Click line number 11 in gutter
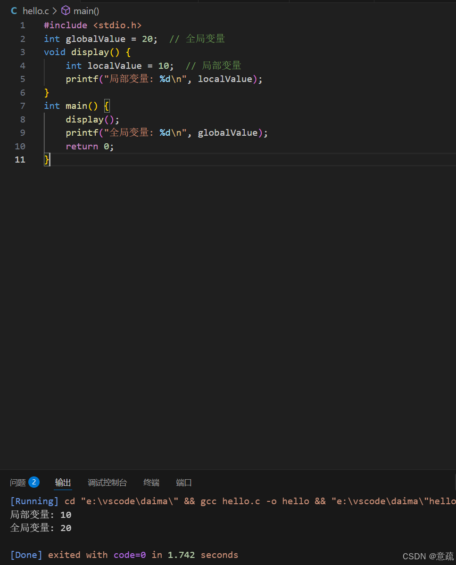This screenshot has width=456, height=565. 20,160
